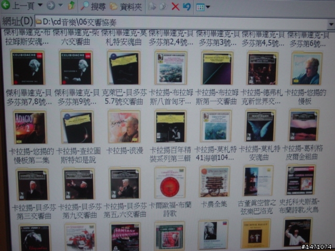
Task: Open the Forward history dropdown arrow
Action: (x=61, y=5)
